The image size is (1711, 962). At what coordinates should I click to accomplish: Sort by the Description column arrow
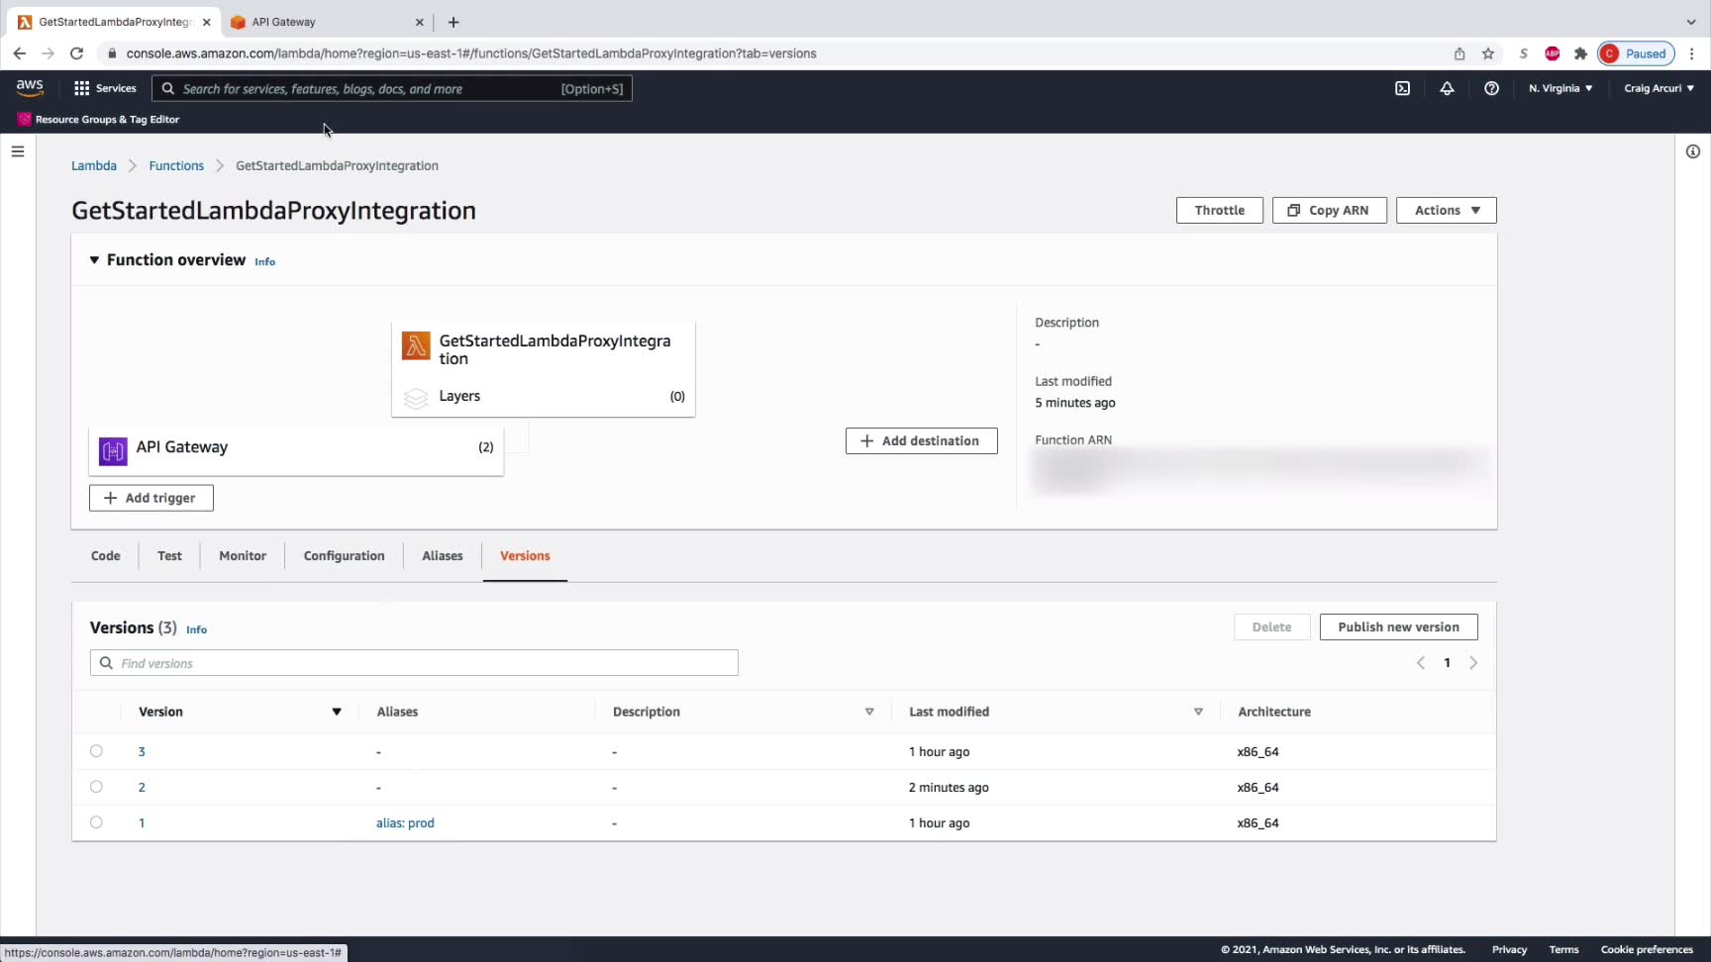tap(869, 712)
